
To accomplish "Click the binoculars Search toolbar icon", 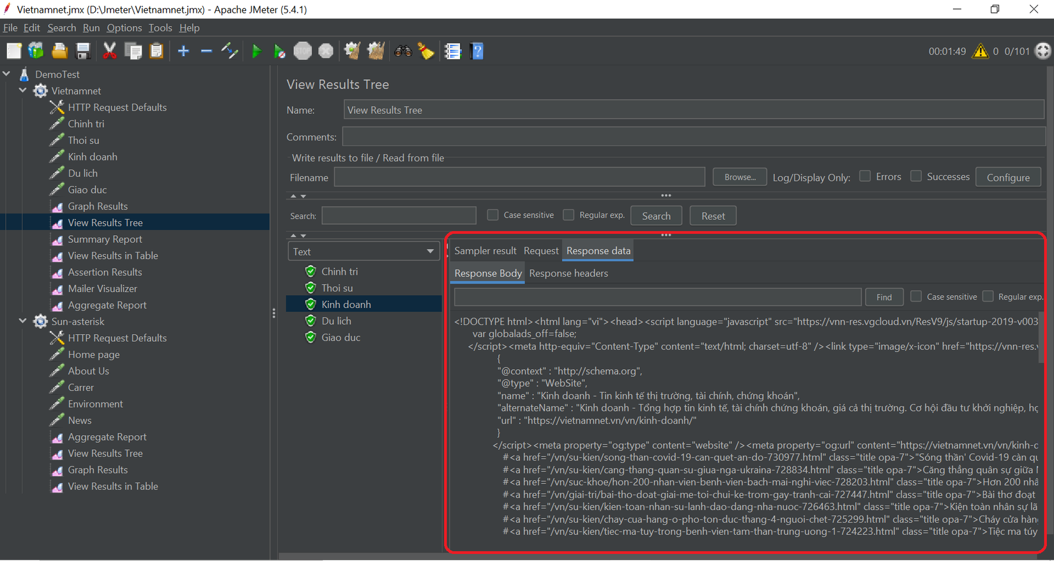I will click(x=403, y=51).
